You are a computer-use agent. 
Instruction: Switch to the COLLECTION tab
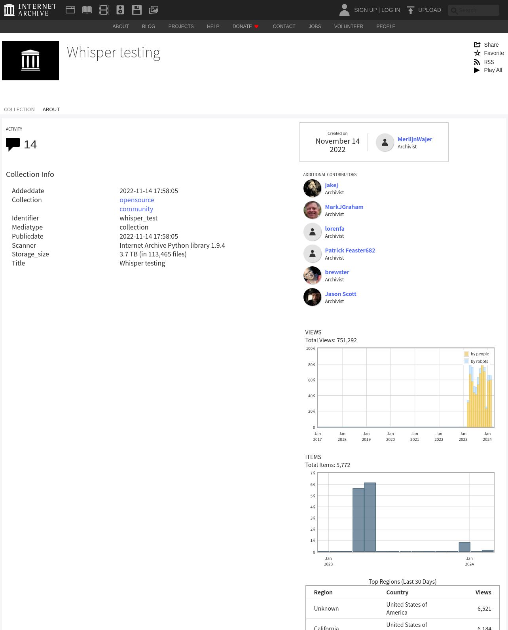point(19,110)
